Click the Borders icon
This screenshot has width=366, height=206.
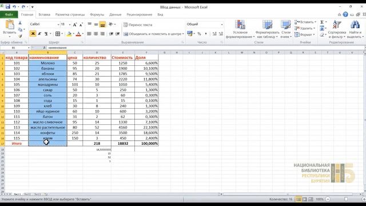point(58,34)
